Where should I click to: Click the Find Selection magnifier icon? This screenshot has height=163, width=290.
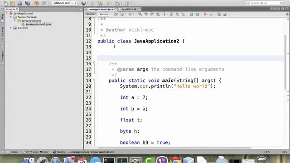click(x=140, y=14)
